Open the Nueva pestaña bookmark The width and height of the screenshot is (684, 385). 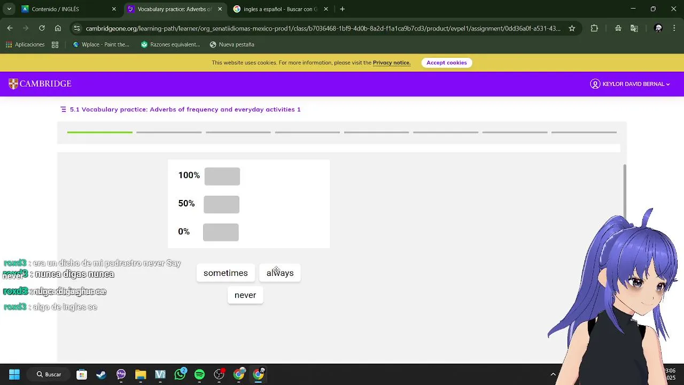click(232, 44)
